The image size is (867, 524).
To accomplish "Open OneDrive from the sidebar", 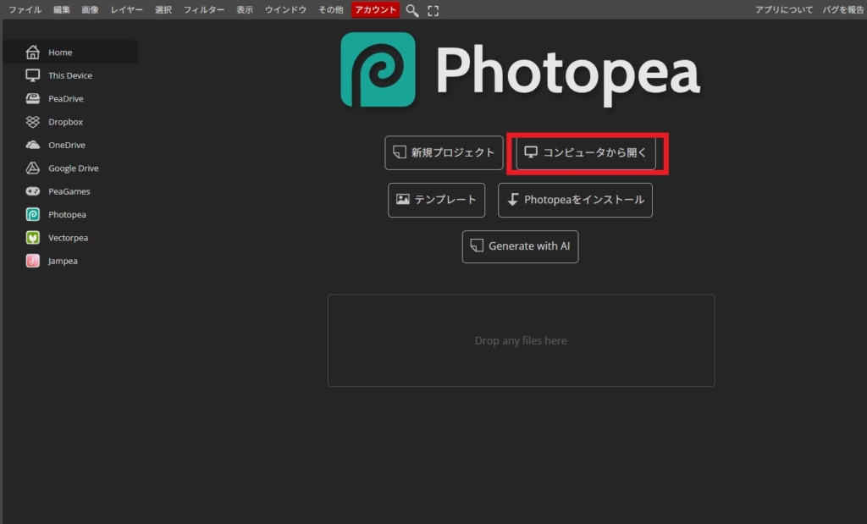I will (x=66, y=145).
